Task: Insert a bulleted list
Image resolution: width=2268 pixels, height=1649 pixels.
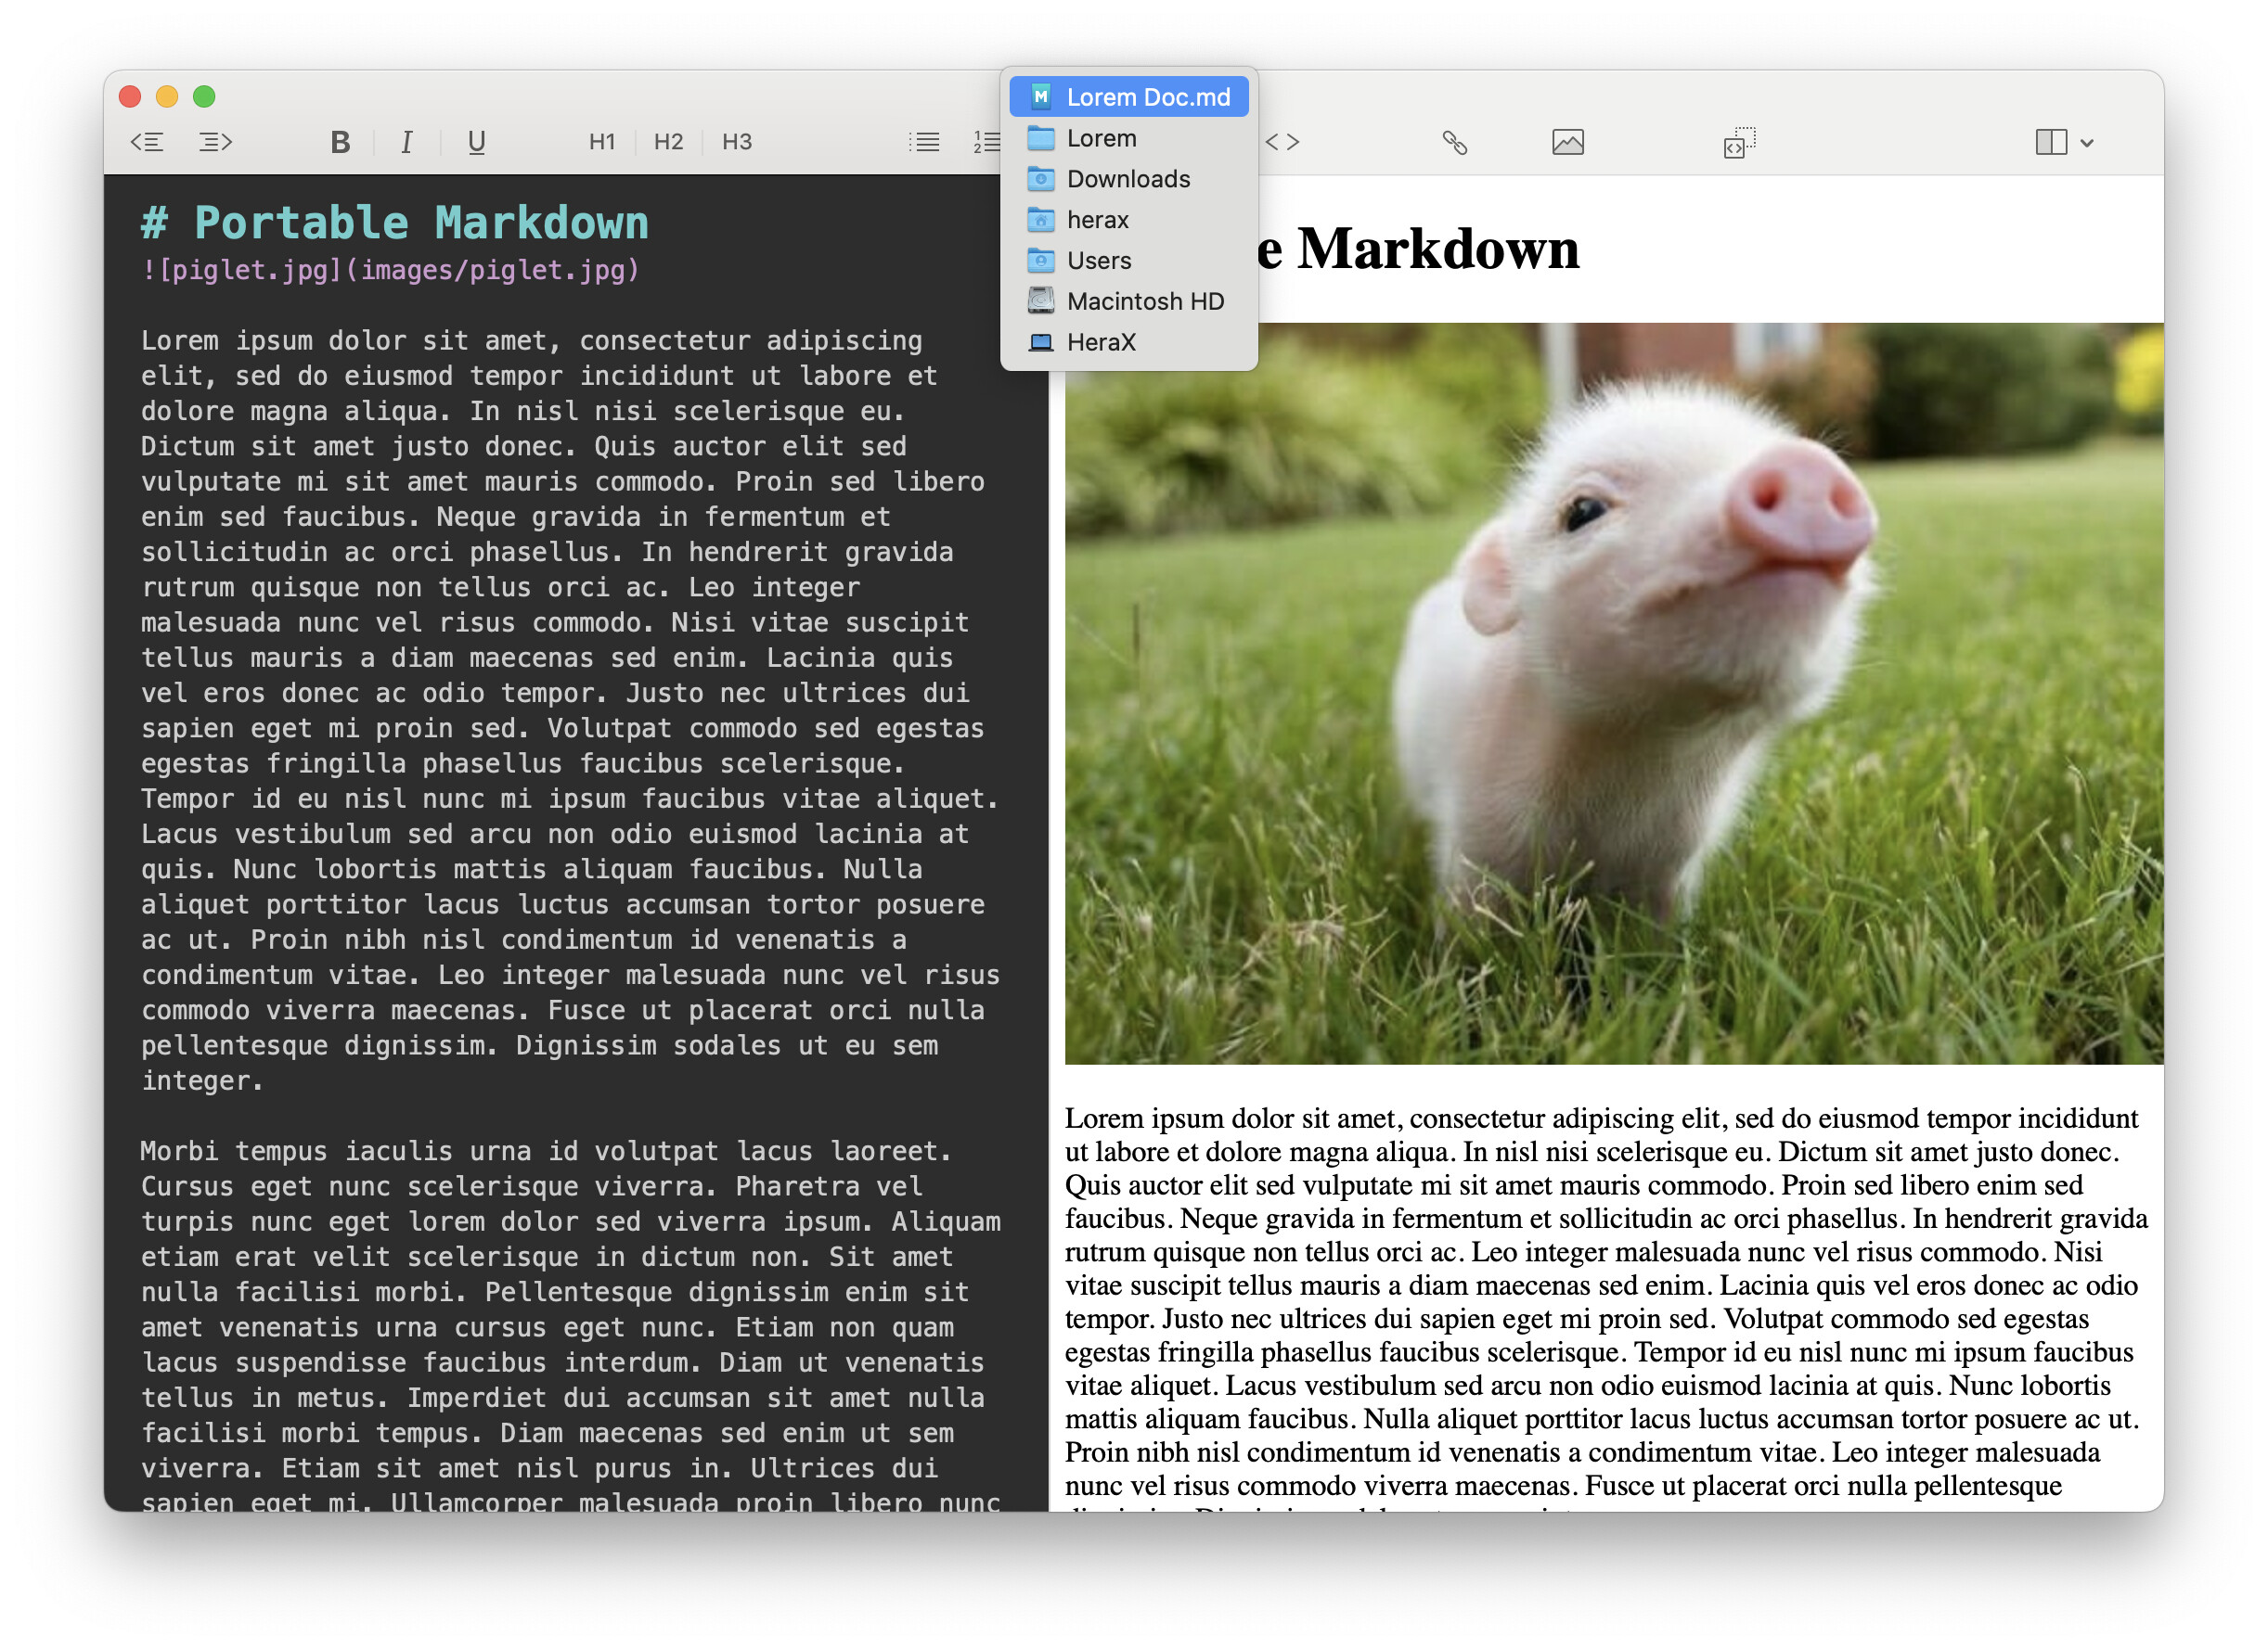Action: point(924,142)
